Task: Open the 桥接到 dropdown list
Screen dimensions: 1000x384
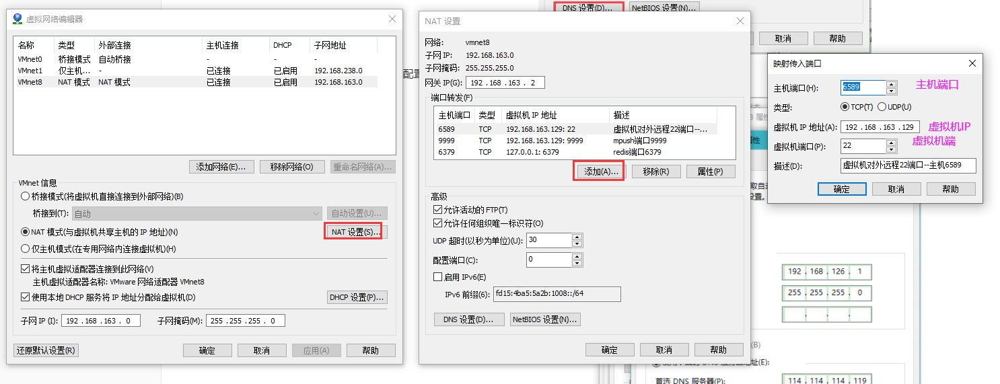Action: 197,214
